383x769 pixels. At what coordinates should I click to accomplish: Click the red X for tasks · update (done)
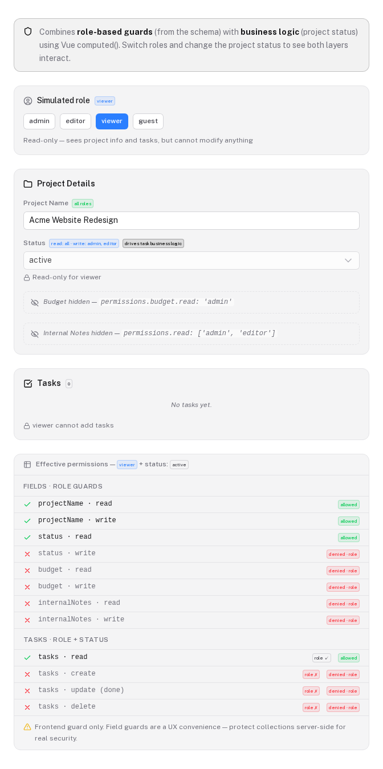tap(27, 691)
